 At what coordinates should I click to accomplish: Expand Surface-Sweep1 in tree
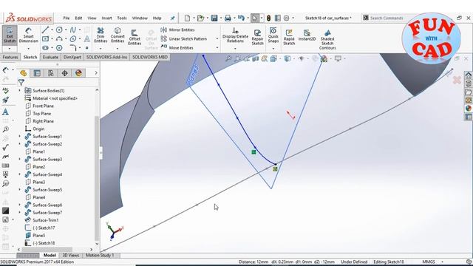pos(20,136)
